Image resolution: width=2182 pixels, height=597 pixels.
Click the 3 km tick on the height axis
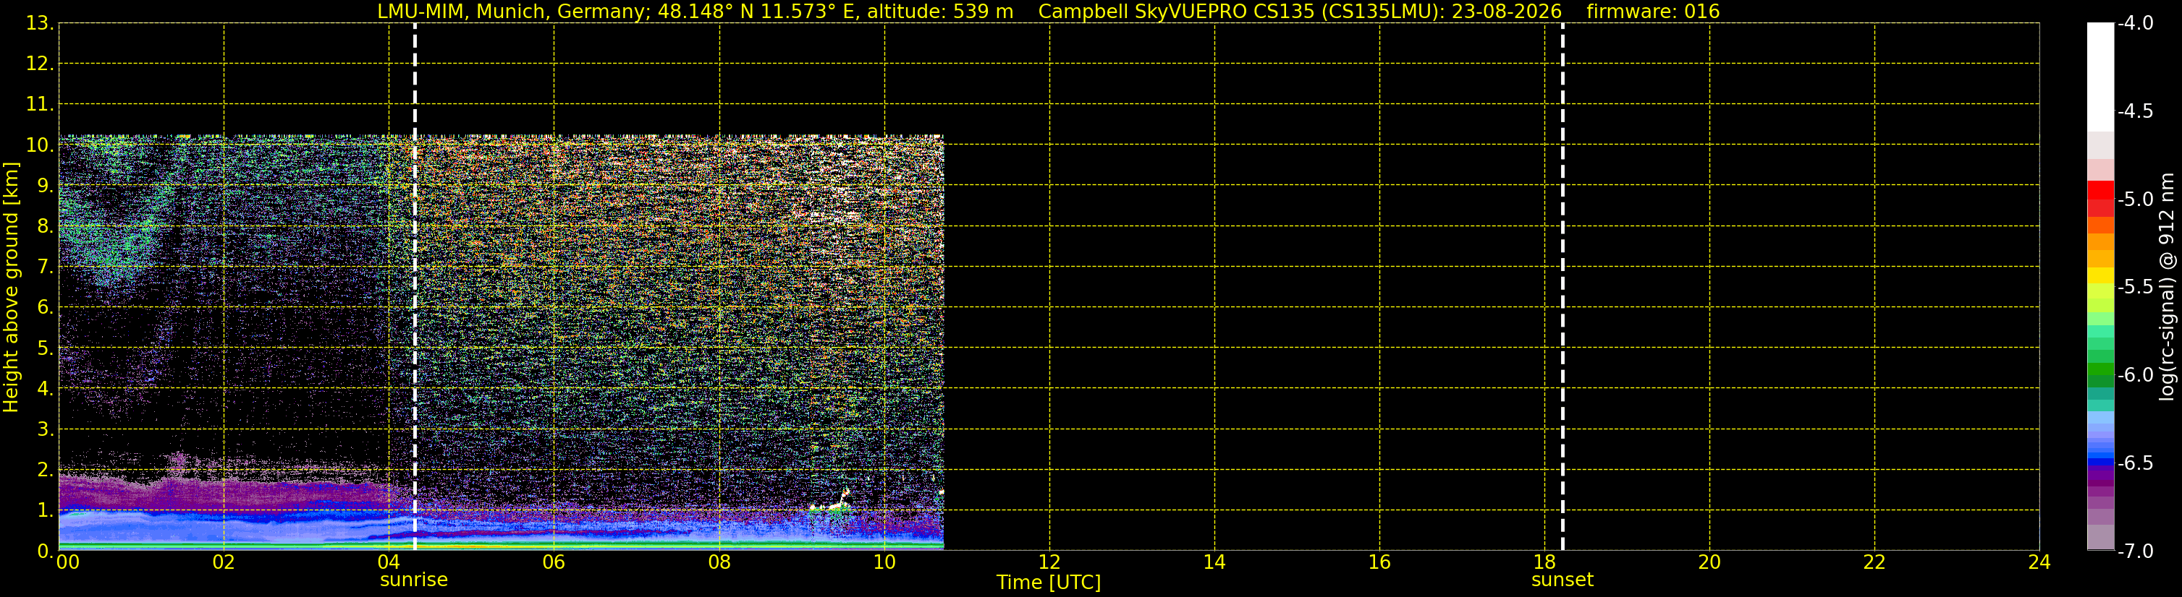click(44, 429)
